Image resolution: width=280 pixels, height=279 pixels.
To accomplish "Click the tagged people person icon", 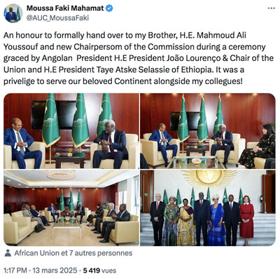I will 8,253.
